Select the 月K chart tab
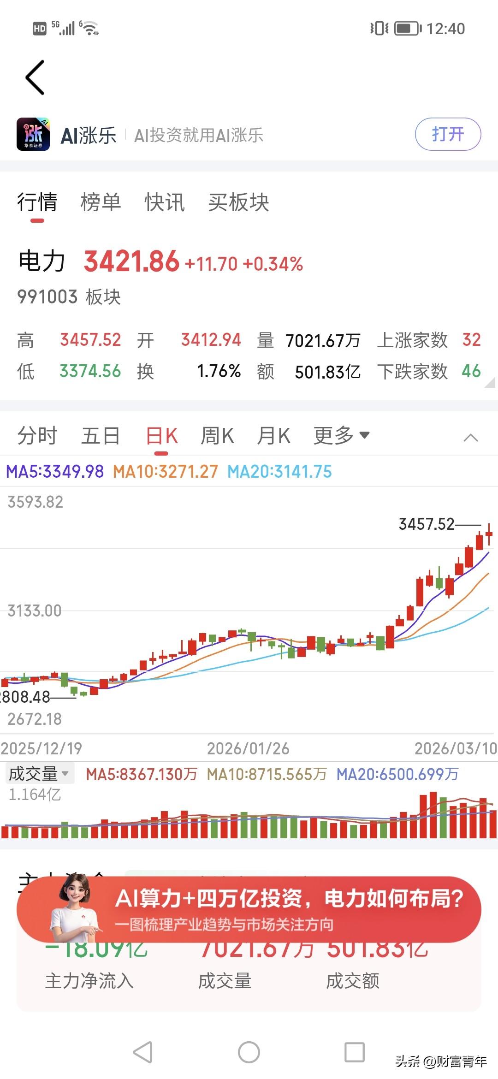 (x=273, y=436)
